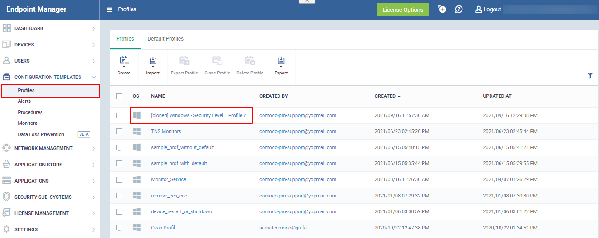Viewport: 599px width, 238px height.
Task: Sort by the Name column header
Action: 158,96
